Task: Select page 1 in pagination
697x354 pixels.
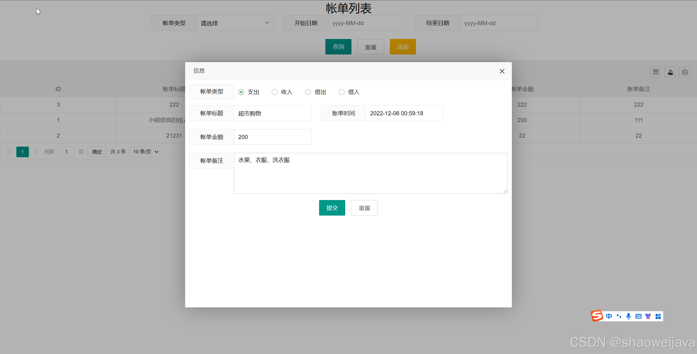Action: pos(23,152)
